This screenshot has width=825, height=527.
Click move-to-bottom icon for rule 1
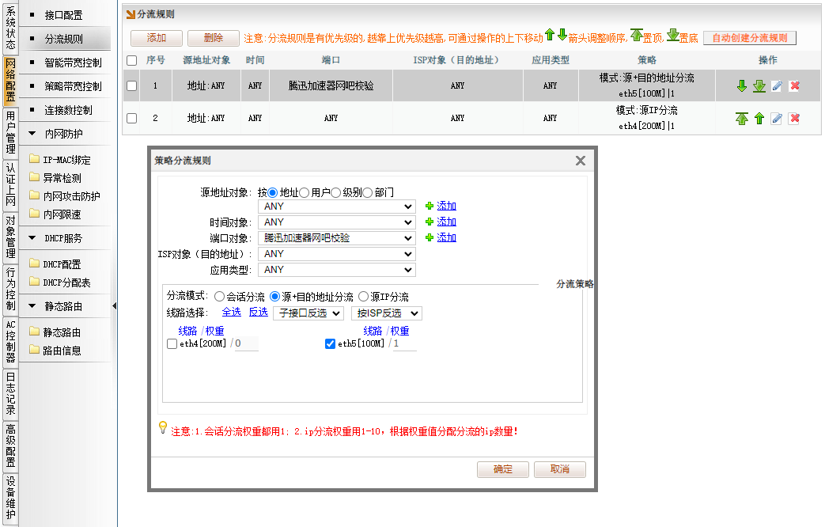pyautogui.click(x=759, y=86)
